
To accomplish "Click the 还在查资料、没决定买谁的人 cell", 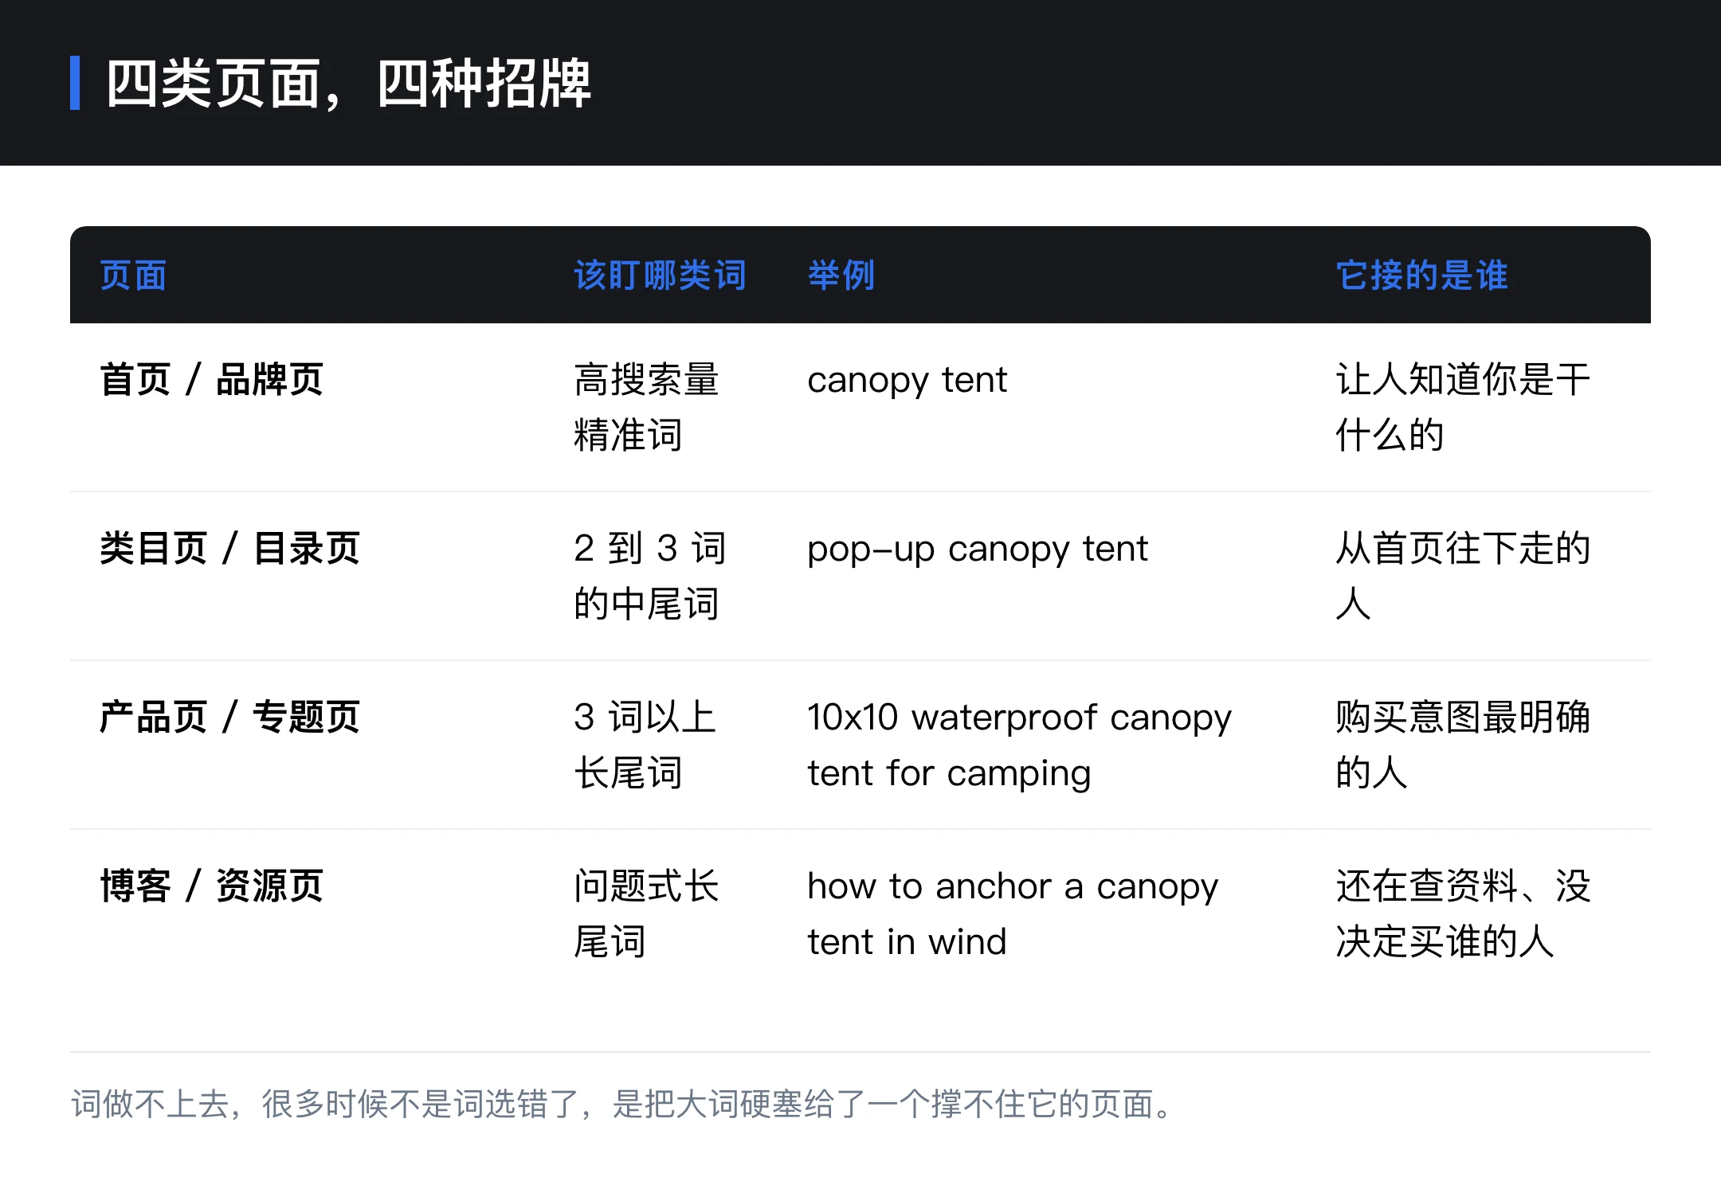I will click(x=1463, y=913).
